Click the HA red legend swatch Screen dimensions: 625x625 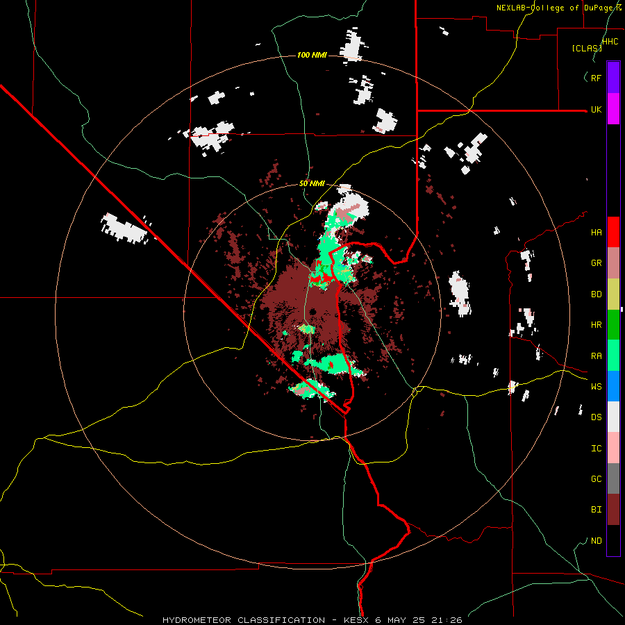click(x=613, y=232)
